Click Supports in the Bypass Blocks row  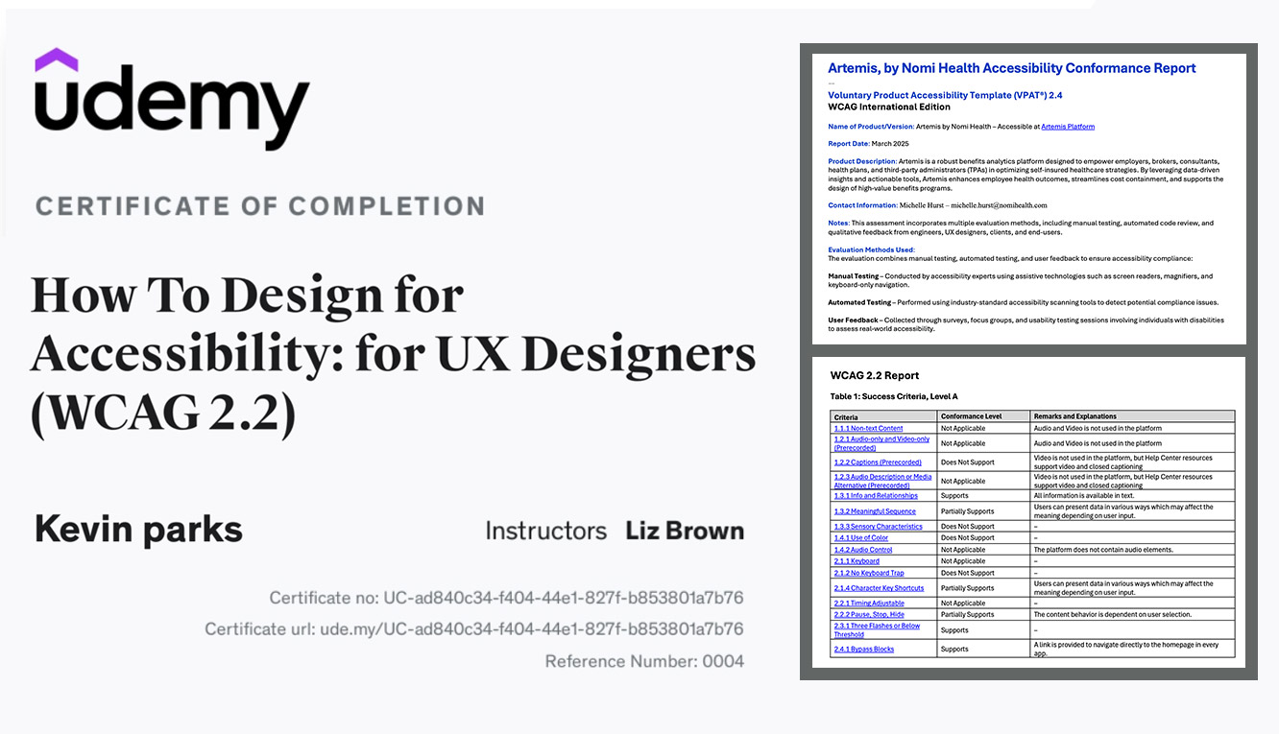tap(954, 650)
